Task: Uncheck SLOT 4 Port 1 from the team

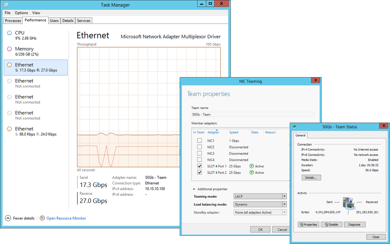Action: (199, 166)
